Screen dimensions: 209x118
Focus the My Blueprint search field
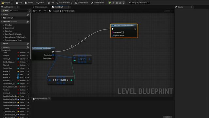tap(20, 10)
